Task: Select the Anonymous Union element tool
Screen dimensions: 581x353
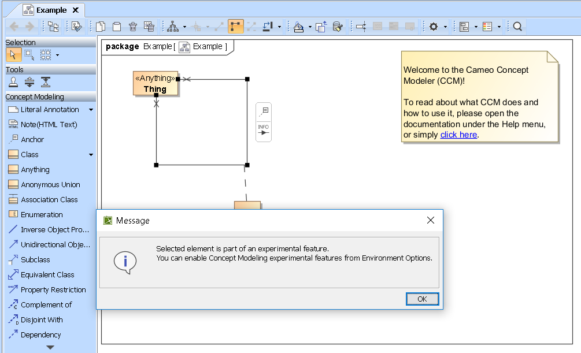Action: tap(50, 185)
